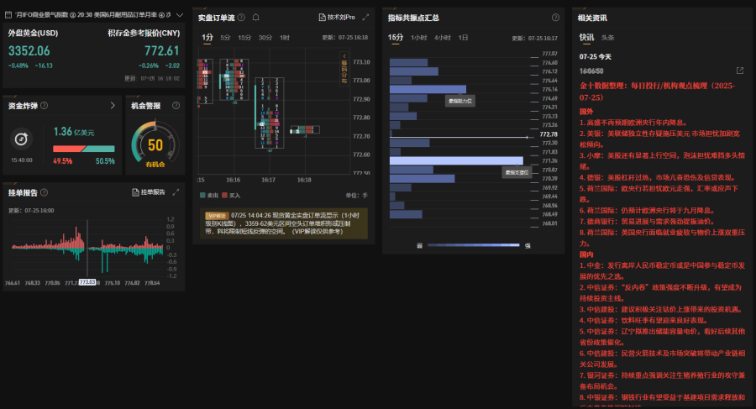Click the 07-25 今天 date header
756x409 pixels.
(x=595, y=57)
